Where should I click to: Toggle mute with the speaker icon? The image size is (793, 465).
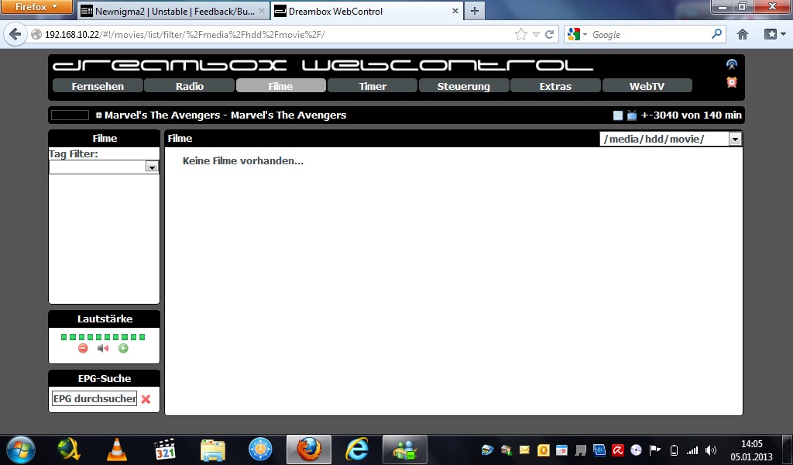click(x=103, y=349)
